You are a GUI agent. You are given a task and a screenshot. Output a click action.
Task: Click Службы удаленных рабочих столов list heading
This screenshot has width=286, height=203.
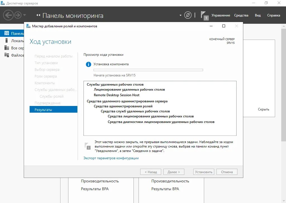coord(115,84)
